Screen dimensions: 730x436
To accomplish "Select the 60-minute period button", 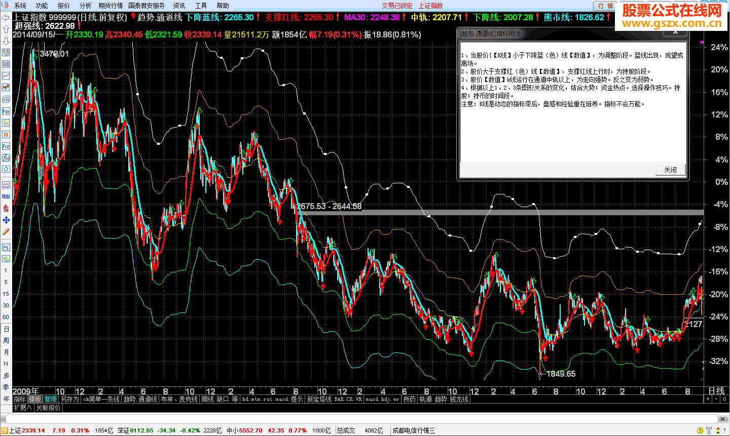I will (x=6, y=317).
